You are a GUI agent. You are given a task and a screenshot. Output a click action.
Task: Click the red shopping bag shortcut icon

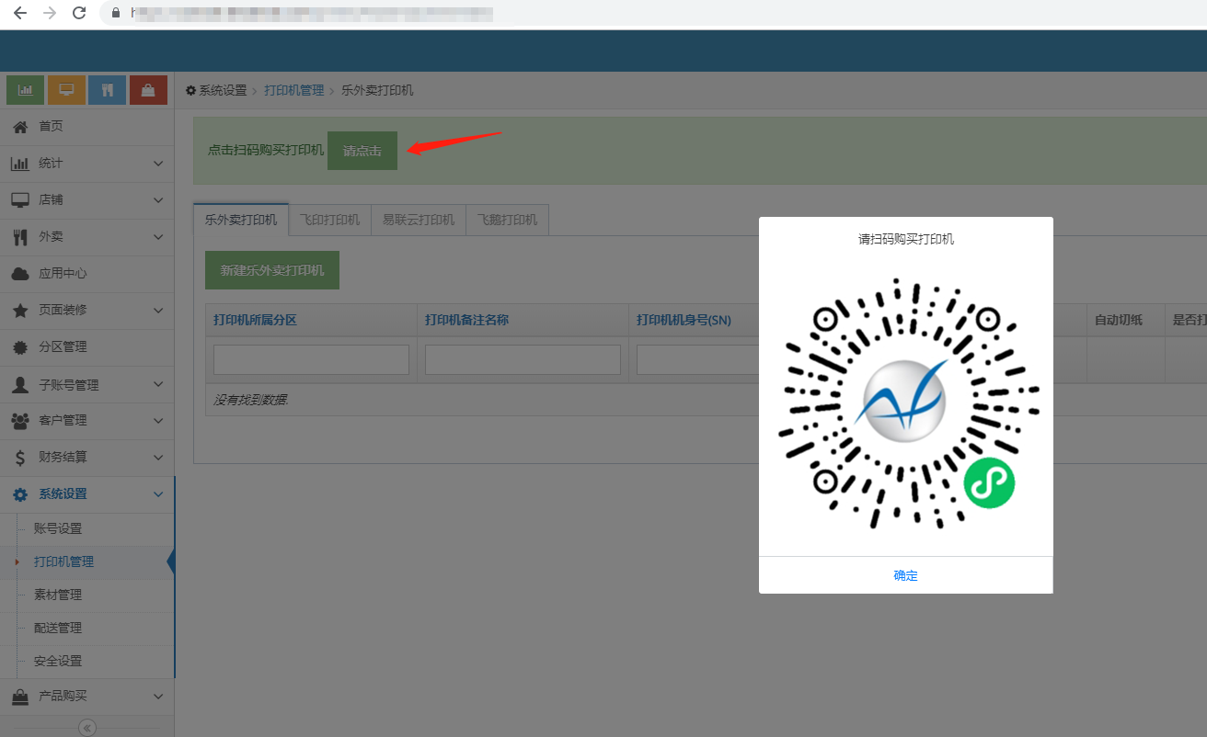(148, 90)
